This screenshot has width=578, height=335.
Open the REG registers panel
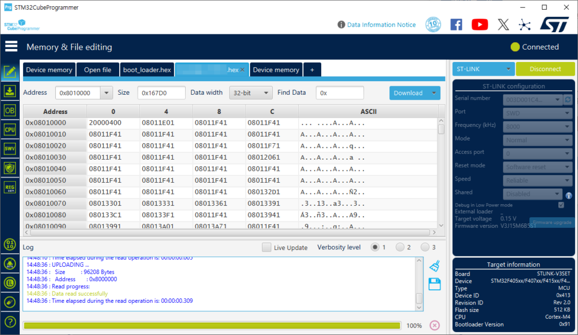click(10, 187)
